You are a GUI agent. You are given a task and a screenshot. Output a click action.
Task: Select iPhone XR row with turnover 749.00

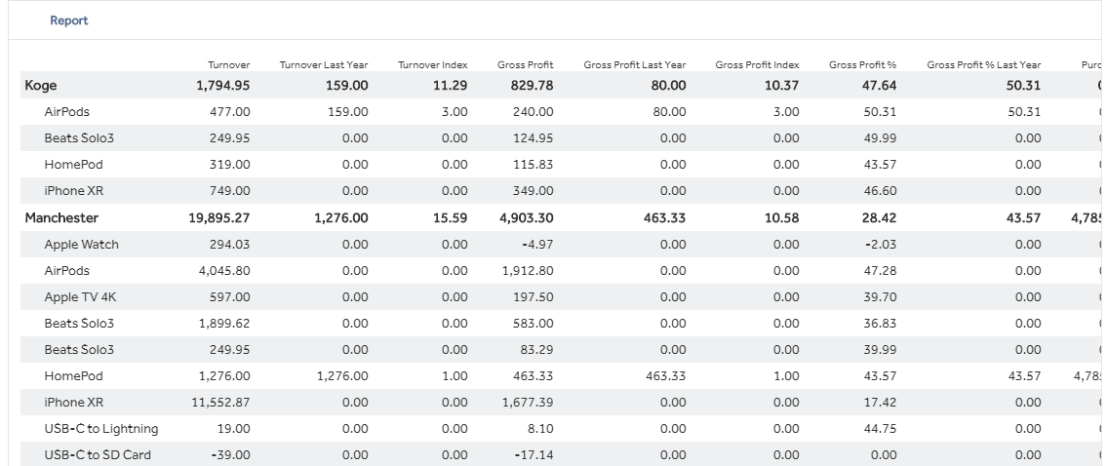[x=561, y=191]
